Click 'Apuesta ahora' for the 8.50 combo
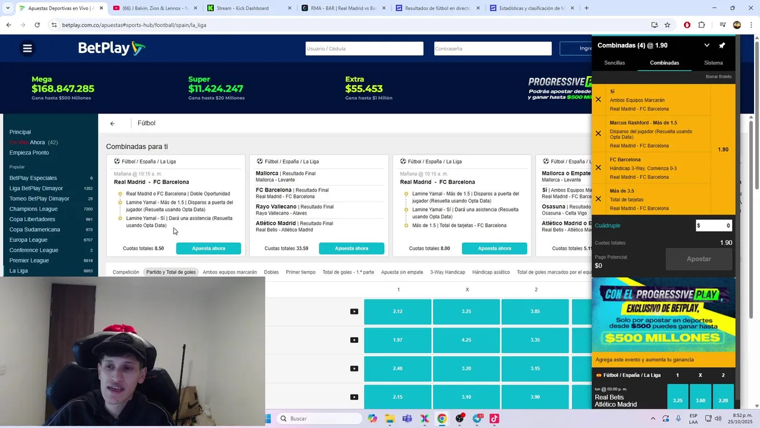 (x=208, y=248)
